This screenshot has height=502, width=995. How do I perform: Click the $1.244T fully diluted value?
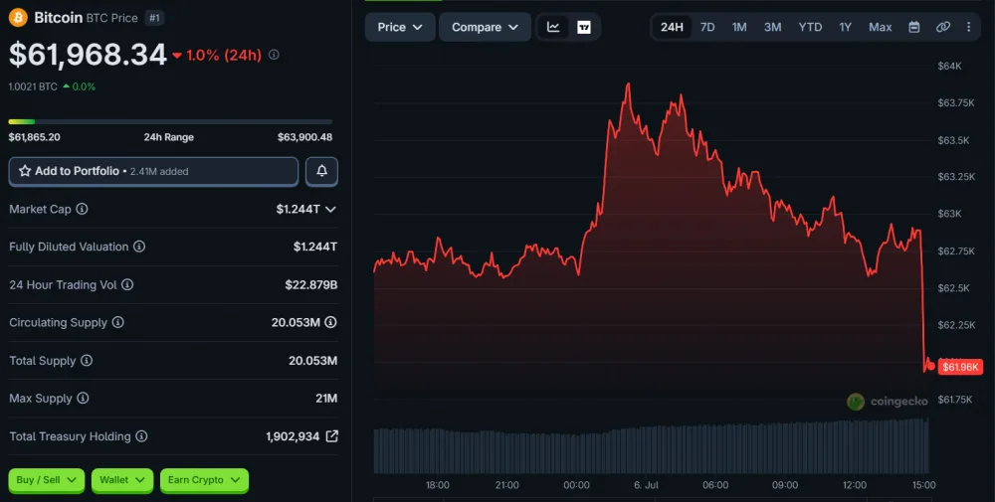[314, 247]
